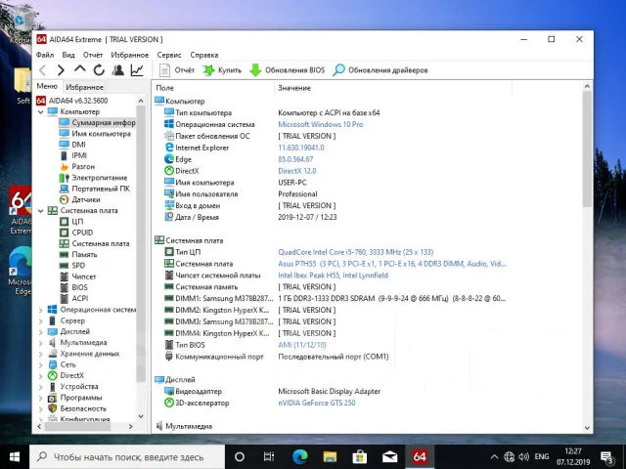Open the QuadCore Intel Core i5-760 link
The width and height of the screenshot is (626, 469).
coord(356,252)
